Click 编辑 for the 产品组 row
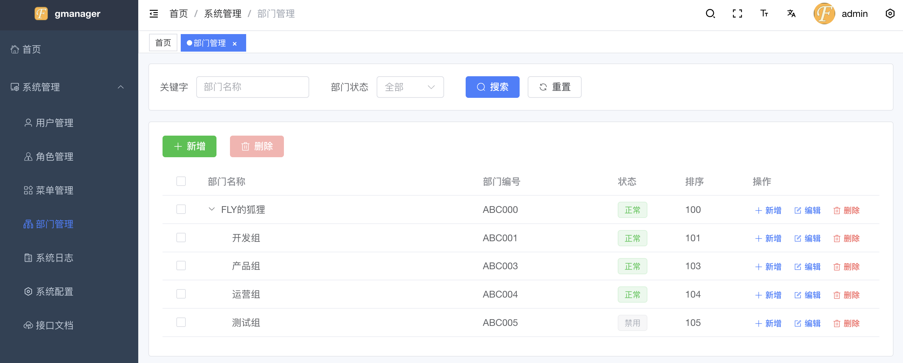The width and height of the screenshot is (903, 363). tap(807, 267)
